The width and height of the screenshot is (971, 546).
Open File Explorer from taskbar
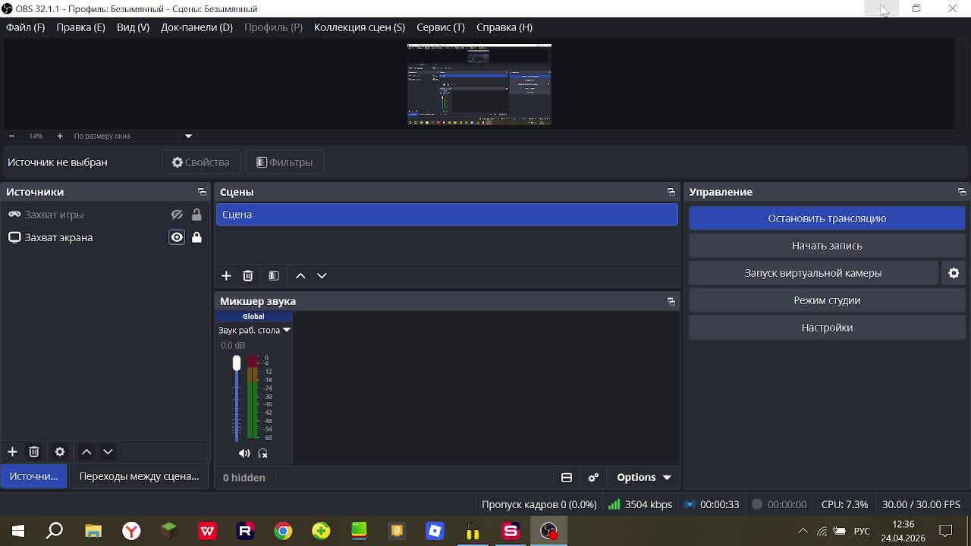[93, 531]
